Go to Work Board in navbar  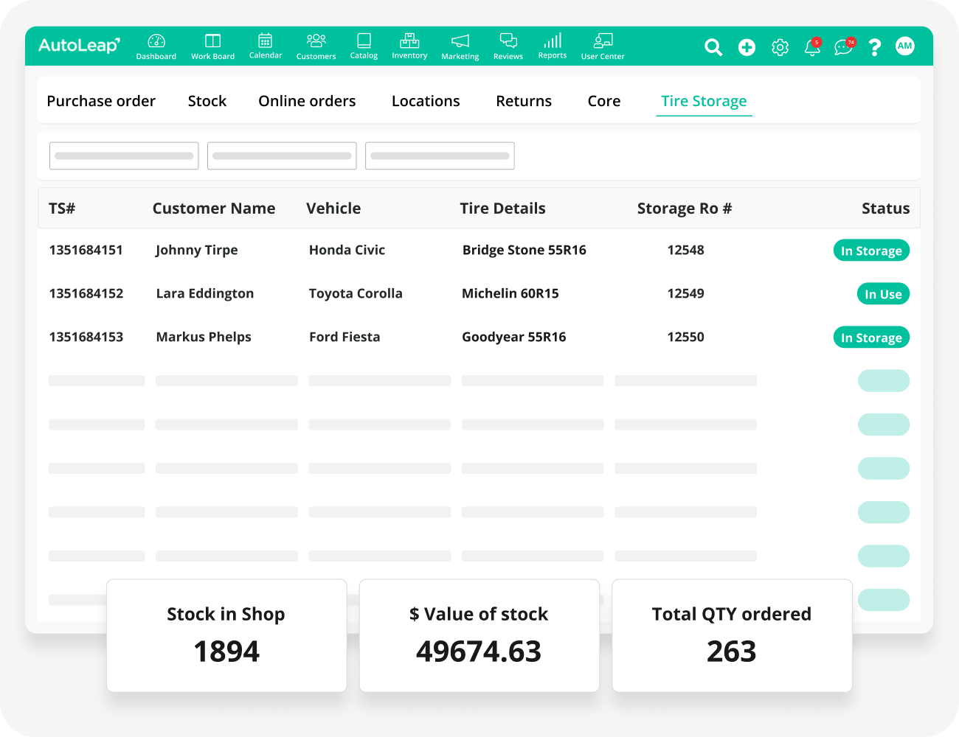click(x=212, y=42)
